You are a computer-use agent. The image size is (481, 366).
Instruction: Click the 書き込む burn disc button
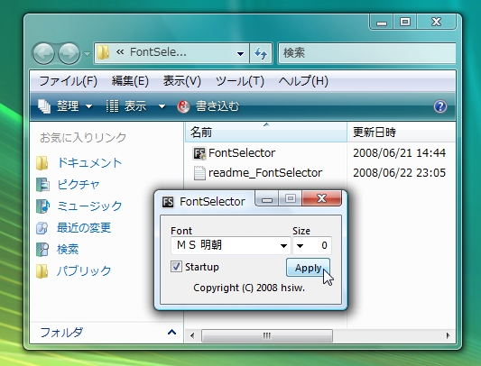[x=208, y=106]
